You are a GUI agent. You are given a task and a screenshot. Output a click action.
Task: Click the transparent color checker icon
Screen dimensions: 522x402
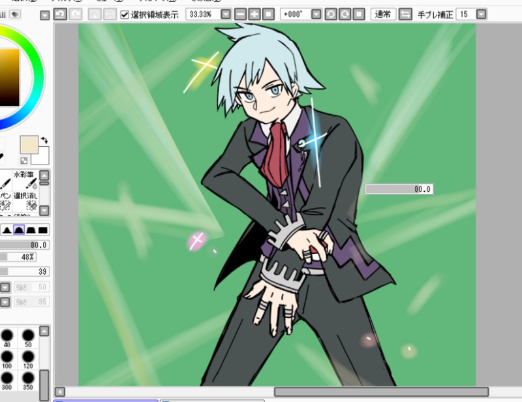tap(24, 161)
